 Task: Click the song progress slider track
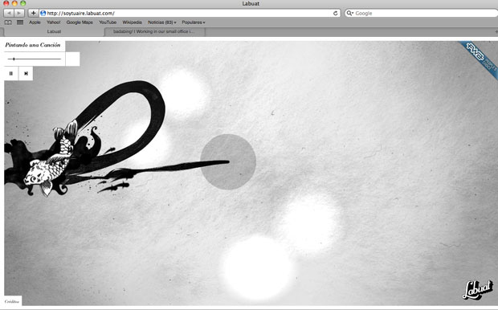(x=35, y=59)
